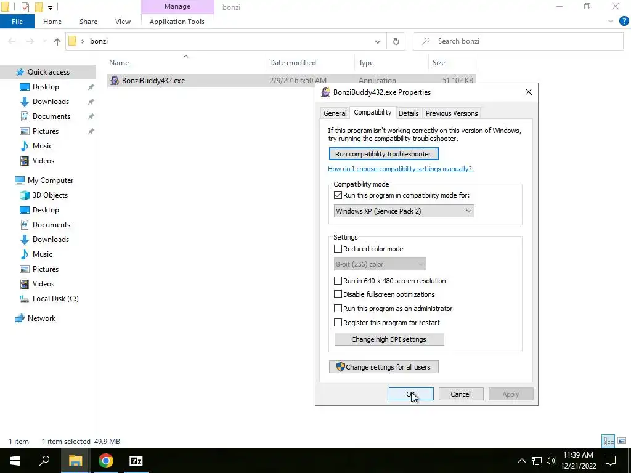Sort by the Size column header
The height and width of the screenshot is (473, 631).
(439, 63)
